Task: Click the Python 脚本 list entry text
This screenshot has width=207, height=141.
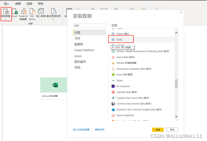Action: point(123,34)
